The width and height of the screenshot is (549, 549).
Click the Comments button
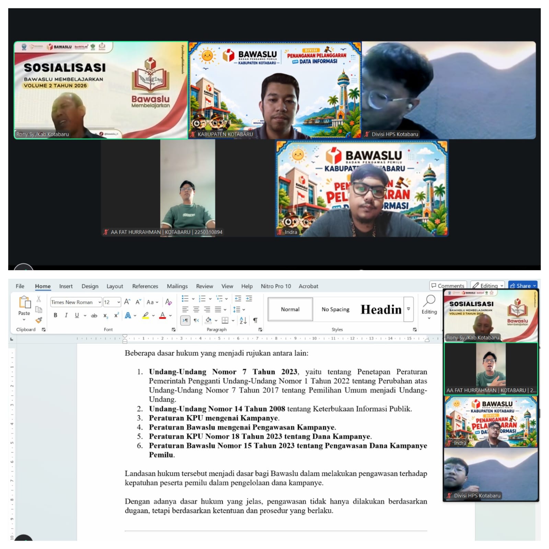448,286
